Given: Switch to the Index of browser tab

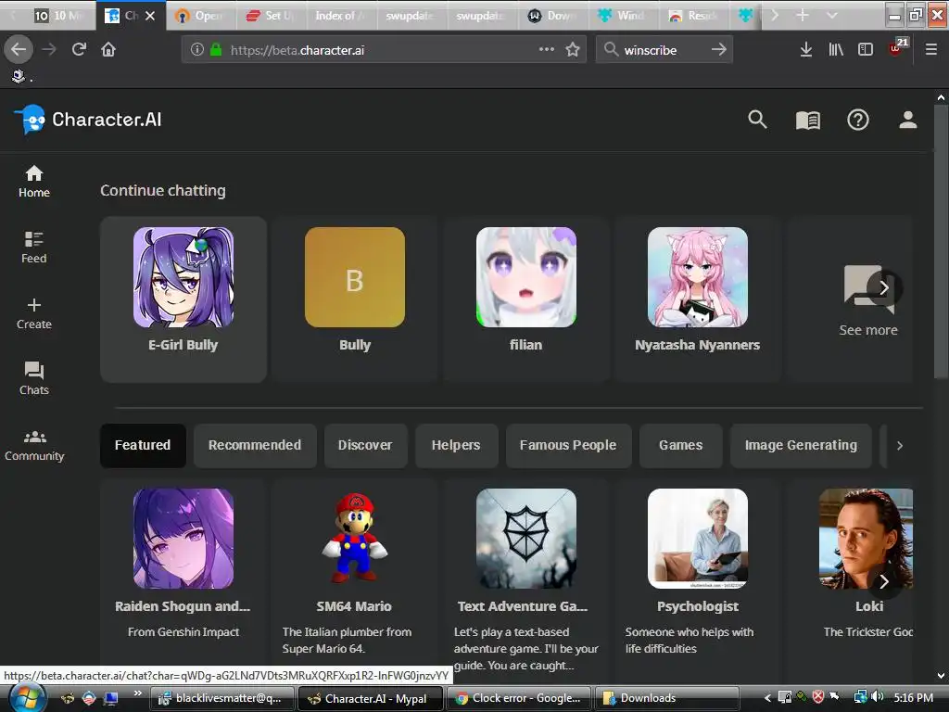Looking at the screenshot, I should click(341, 15).
